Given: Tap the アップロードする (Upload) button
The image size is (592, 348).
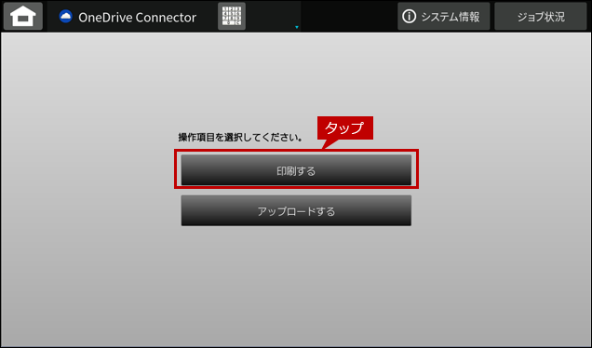Looking at the screenshot, I should point(296,210).
